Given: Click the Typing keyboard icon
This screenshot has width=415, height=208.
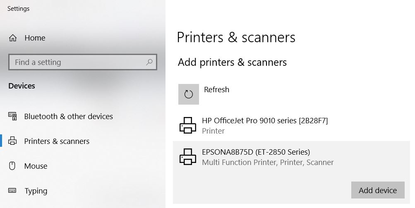Looking at the screenshot, I should [x=12, y=191].
